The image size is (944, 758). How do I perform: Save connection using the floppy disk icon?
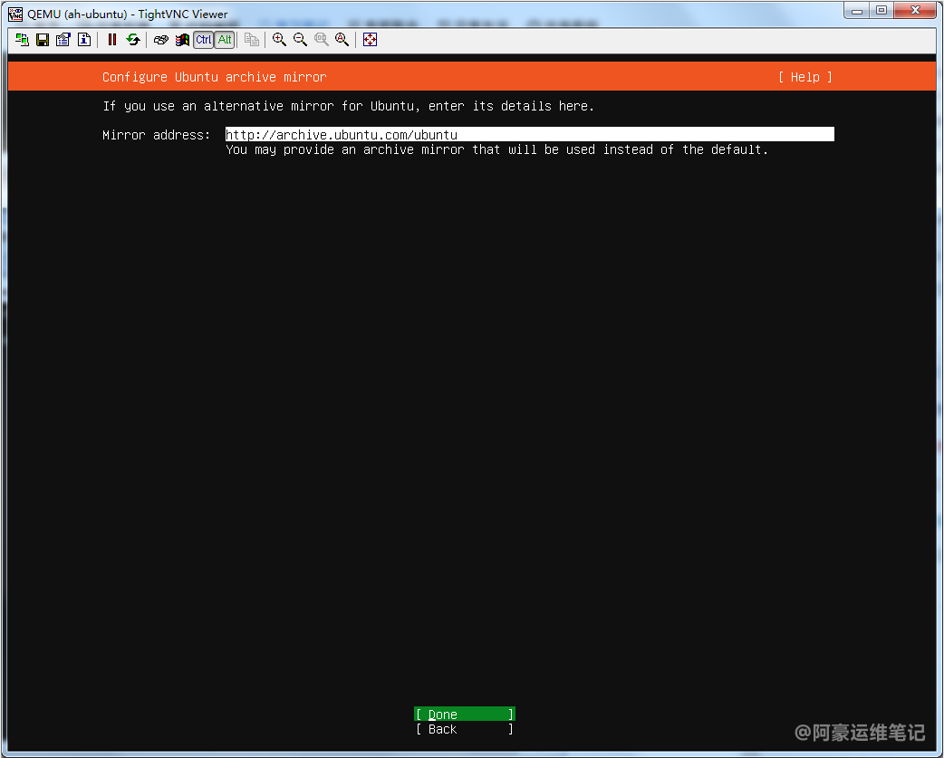click(x=43, y=40)
